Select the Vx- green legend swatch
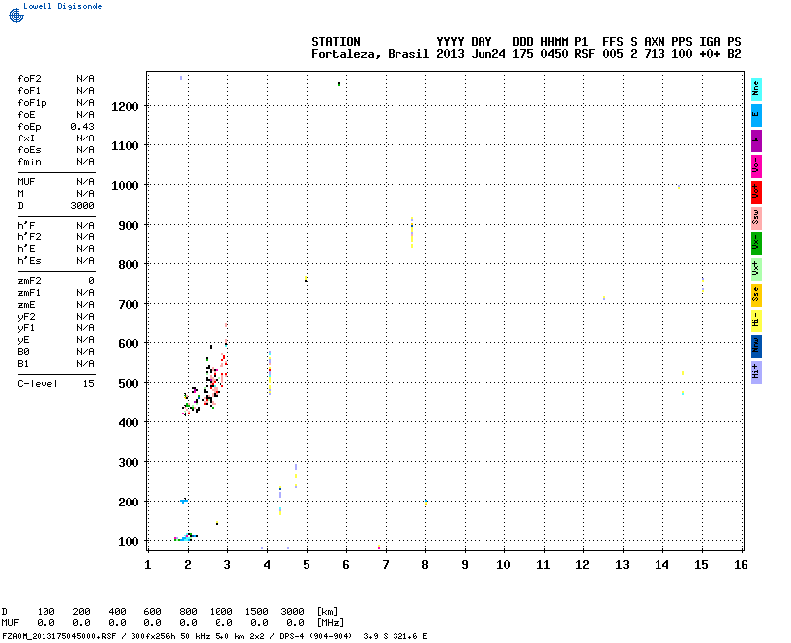The height and width of the screenshot is (643, 791). coord(756,243)
